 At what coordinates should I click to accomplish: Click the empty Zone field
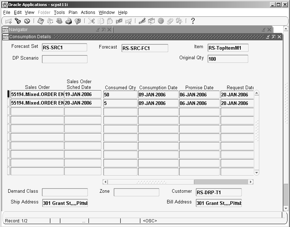[136, 192]
